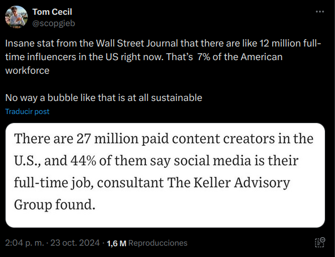The width and height of the screenshot is (335, 257).
Task: Click the words Wall Street Journal in the tweet
Action: pos(137,44)
